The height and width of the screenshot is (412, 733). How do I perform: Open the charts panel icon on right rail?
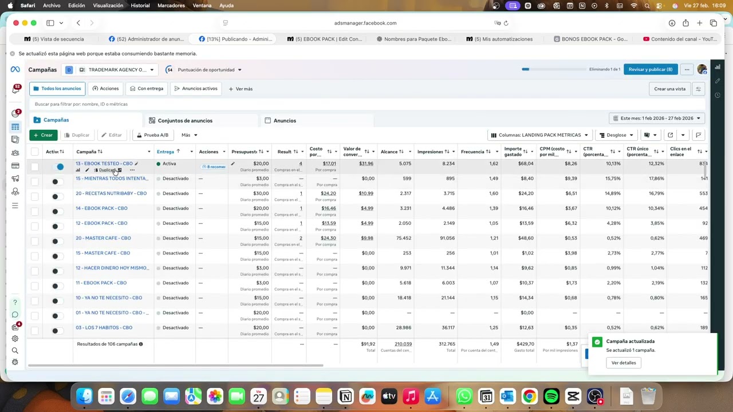[x=718, y=66]
